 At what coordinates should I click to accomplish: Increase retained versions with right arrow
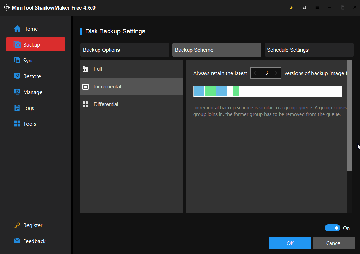(x=276, y=73)
